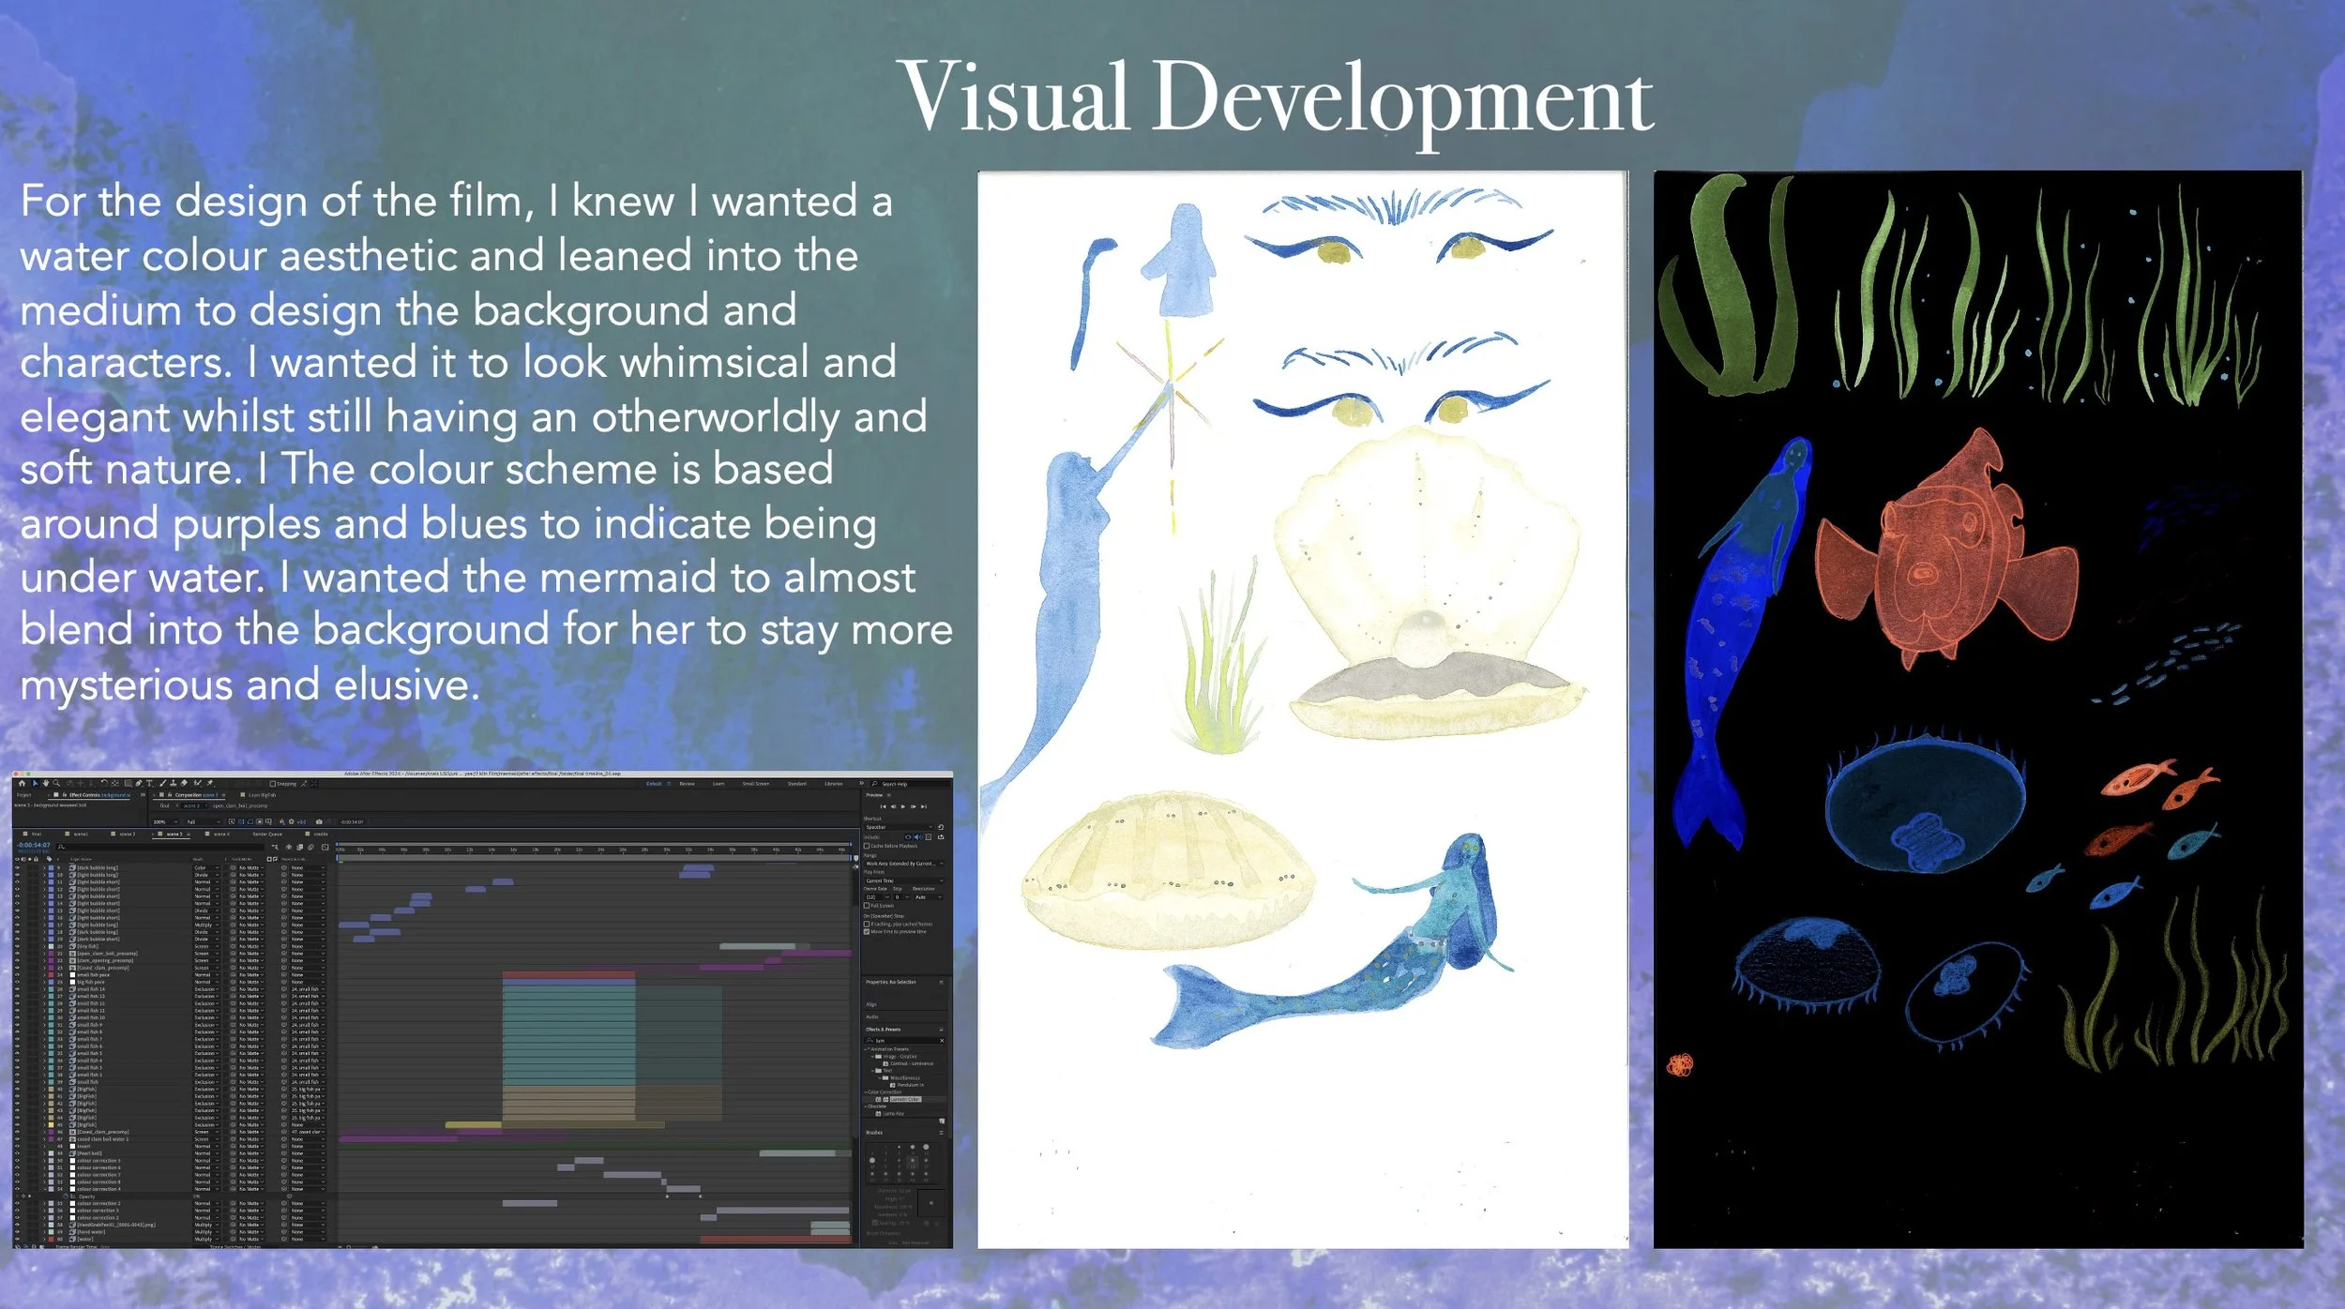Select the Brush tool in toolbar

coord(162,783)
